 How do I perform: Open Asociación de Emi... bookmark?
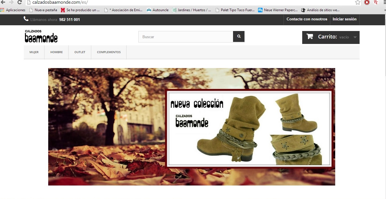pos(123,10)
